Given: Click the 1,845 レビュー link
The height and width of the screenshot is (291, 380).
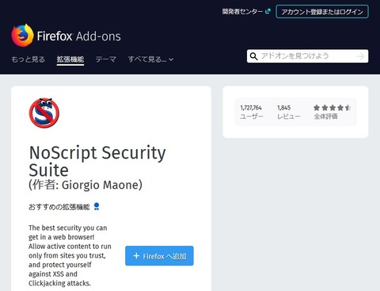Looking at the screenshot, I should pyautogui.click(x=288, y=112).
